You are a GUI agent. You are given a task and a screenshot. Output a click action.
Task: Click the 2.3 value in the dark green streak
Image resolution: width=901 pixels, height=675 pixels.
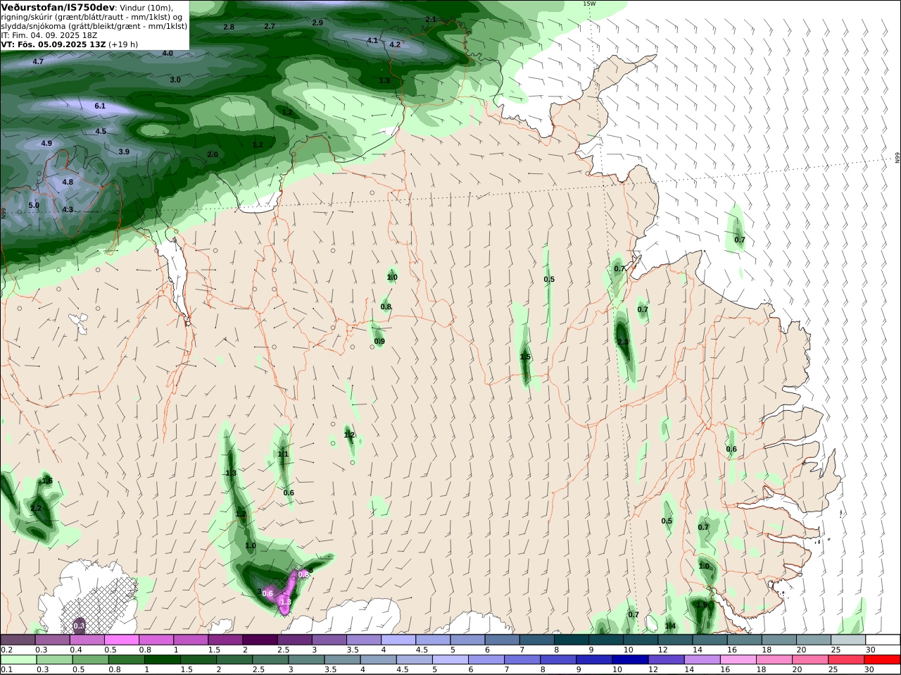623,342
